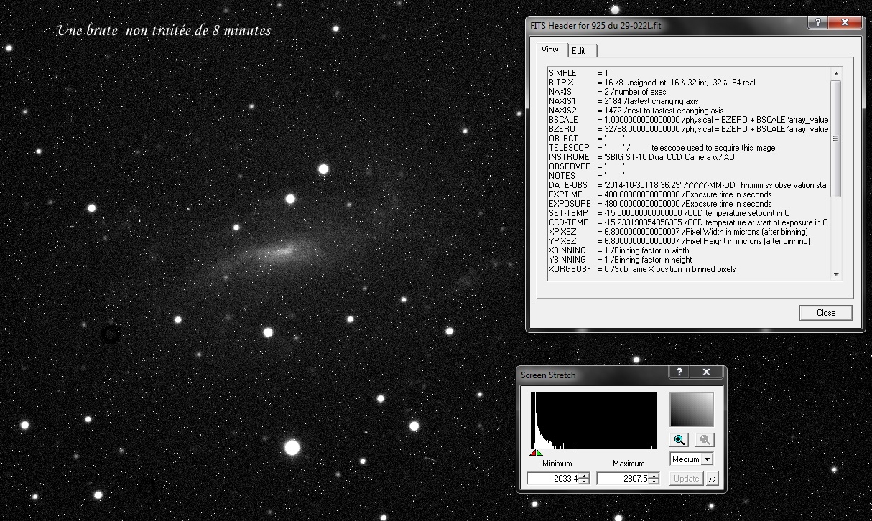Click the EXPTIME 480 header line
Viewport: 872px width, 521px height.
coord(660,194)
